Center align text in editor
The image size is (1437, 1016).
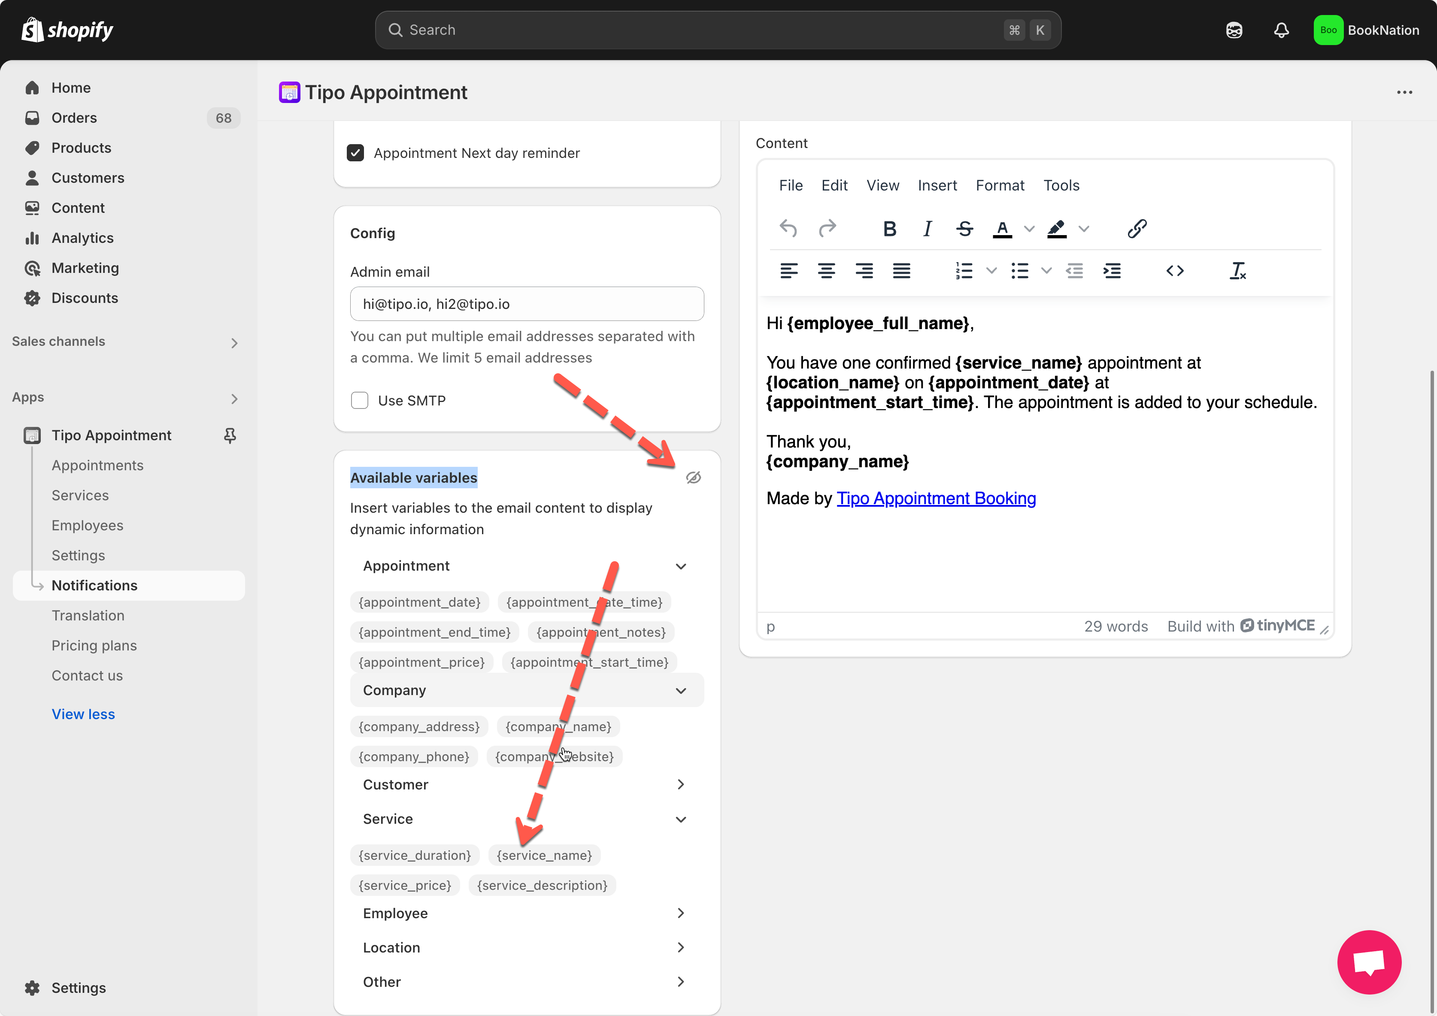click(826, 271)
